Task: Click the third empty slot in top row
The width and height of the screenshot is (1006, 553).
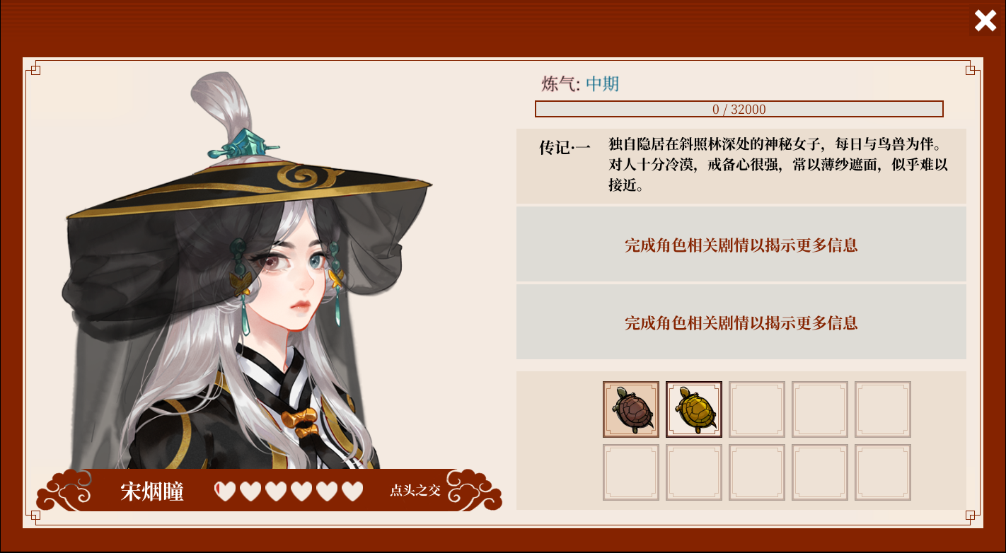Action: click(x=757, y=409)
